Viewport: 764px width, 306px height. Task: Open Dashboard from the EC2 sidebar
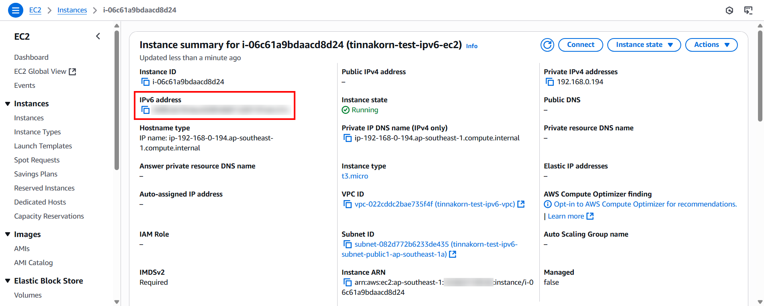(x=31, y=57)
